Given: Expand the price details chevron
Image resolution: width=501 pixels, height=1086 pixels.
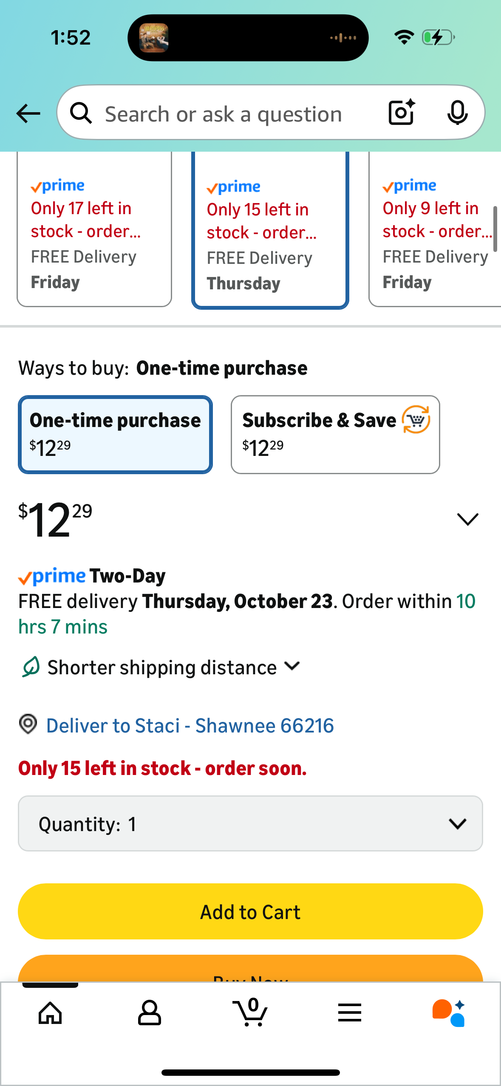Looking at the screenshot, I should [467, 519].
